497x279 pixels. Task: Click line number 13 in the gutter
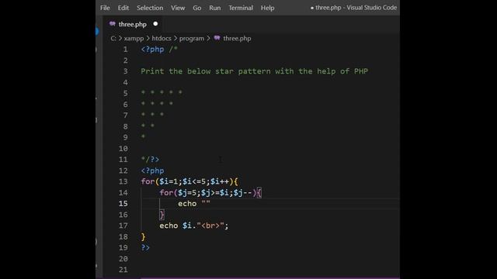[x=123, y=181]
